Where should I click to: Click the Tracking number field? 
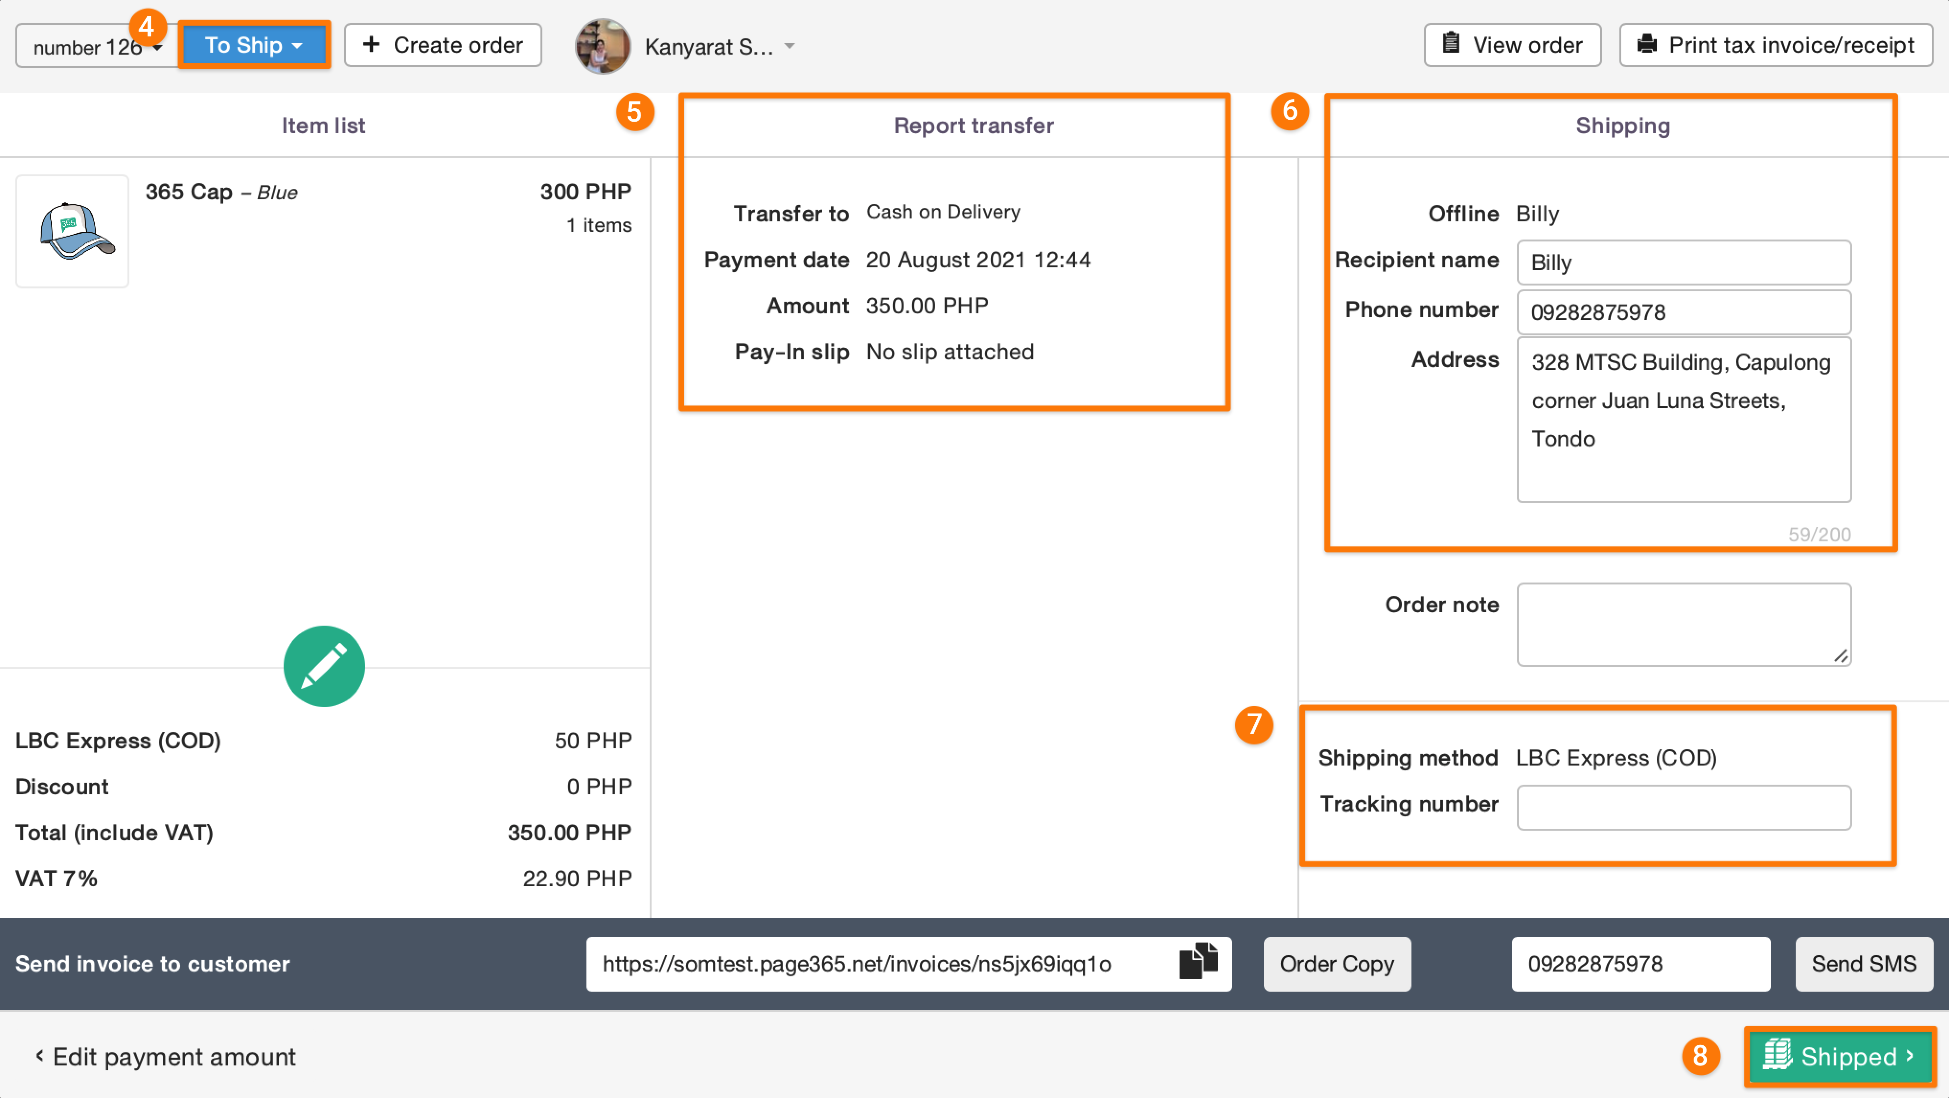[1683, 807]
